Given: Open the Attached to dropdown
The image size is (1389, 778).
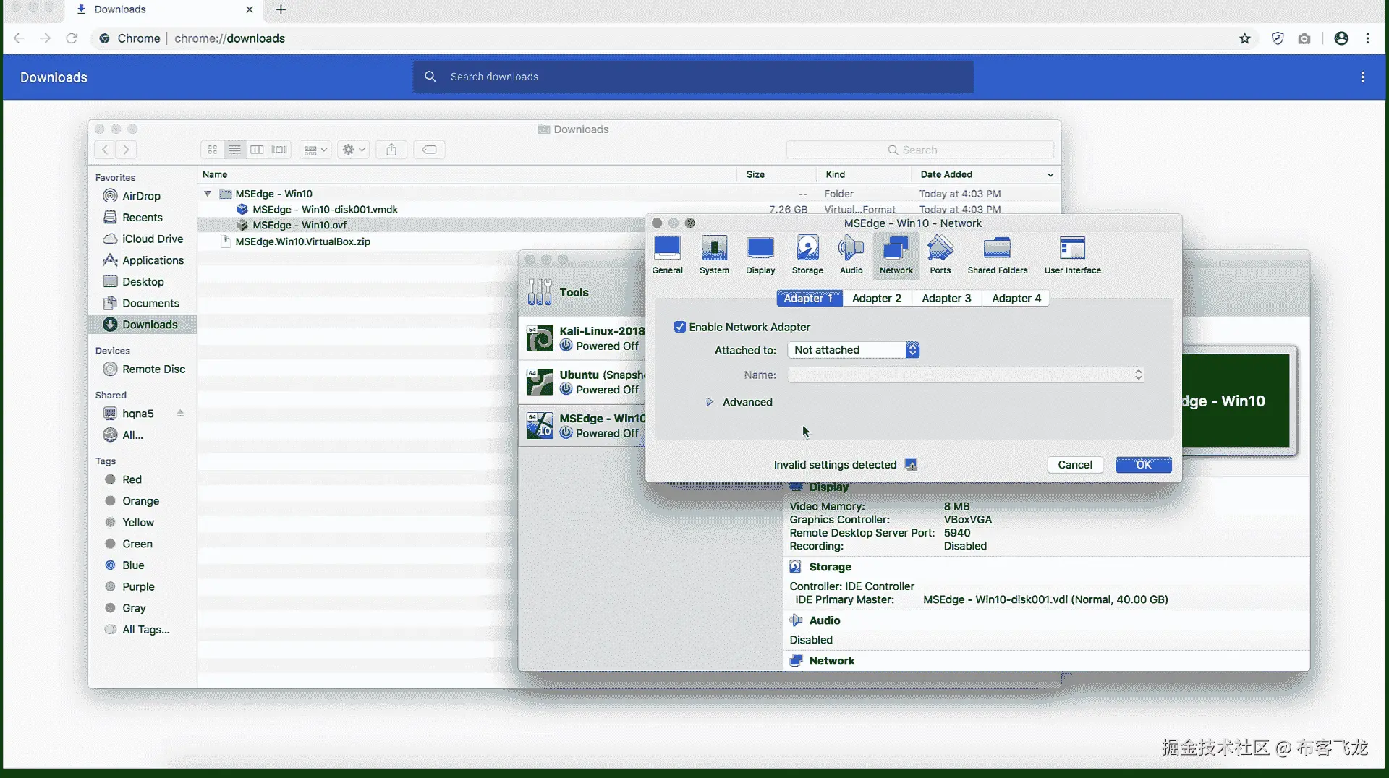Looking at the screenshot, I should [x=854, y=350].
